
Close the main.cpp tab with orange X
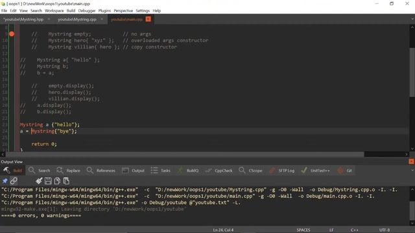pyautogui.click(x=148, y=19)
